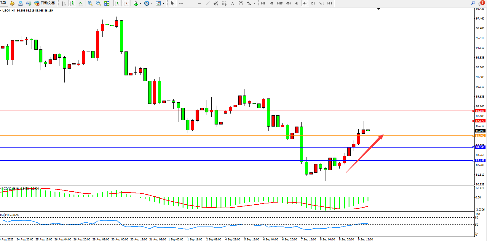This screenshot has width=487, height=241.
Task: Click the red 88.185 price level label
Action: (x=480, y=111)
